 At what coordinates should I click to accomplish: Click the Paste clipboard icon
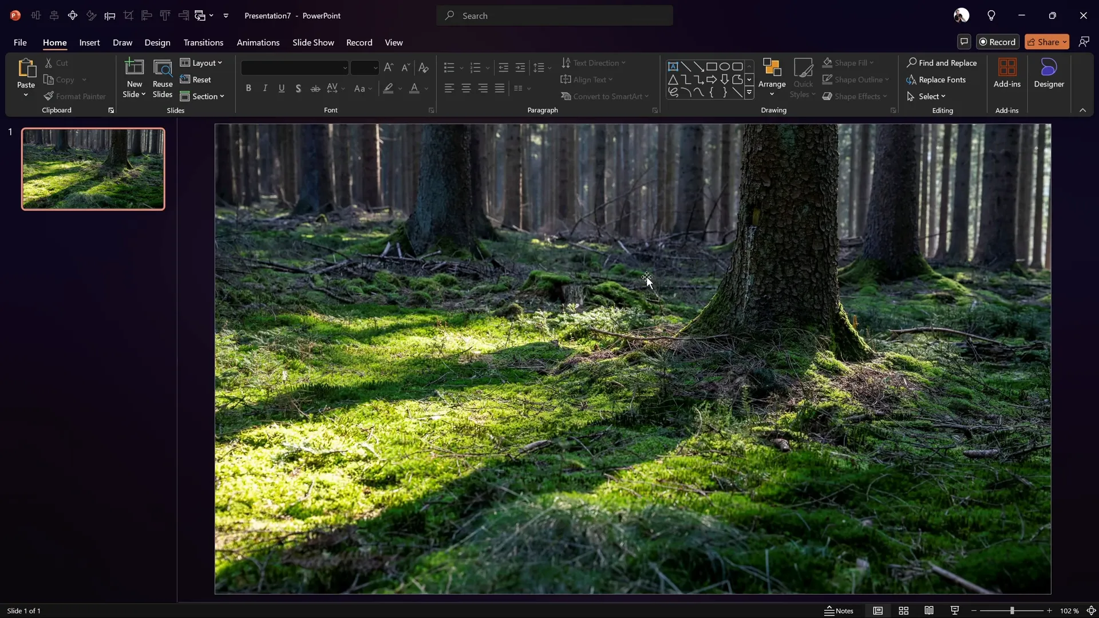point(26,68)
